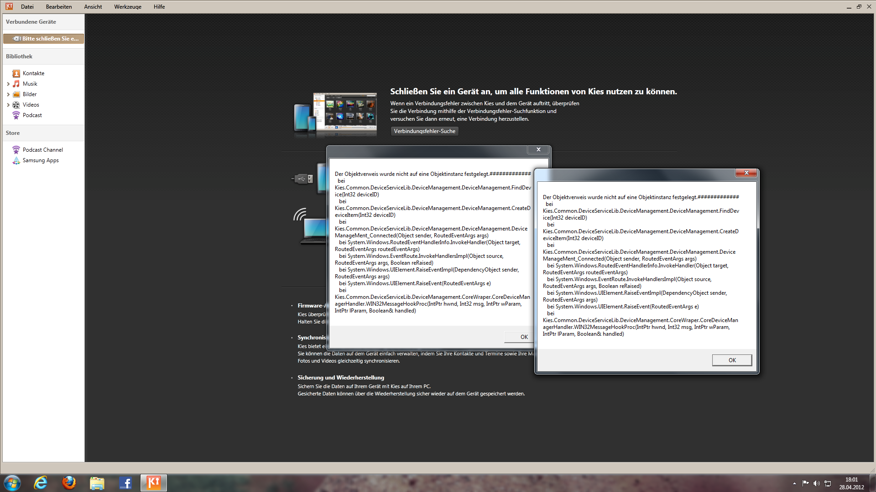Viewport: 876px width, 492px height.
Task: Open Podcast Channel in Store
Action: tap(42, 150)
